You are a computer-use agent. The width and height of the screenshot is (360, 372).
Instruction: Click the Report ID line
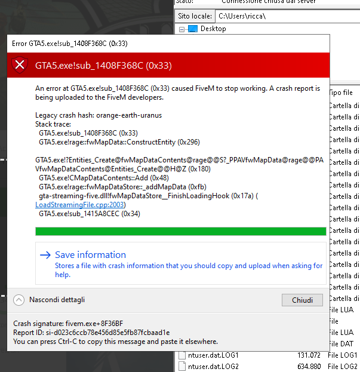[x=91, y=333]
